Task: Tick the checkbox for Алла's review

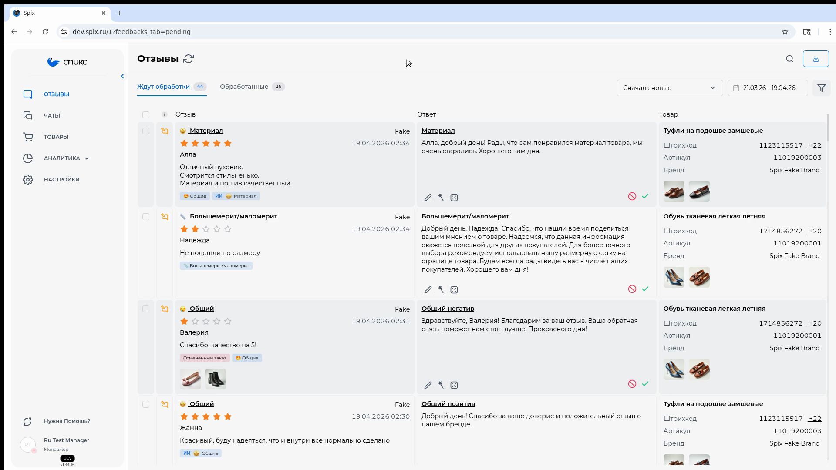Action: (146, 131)
